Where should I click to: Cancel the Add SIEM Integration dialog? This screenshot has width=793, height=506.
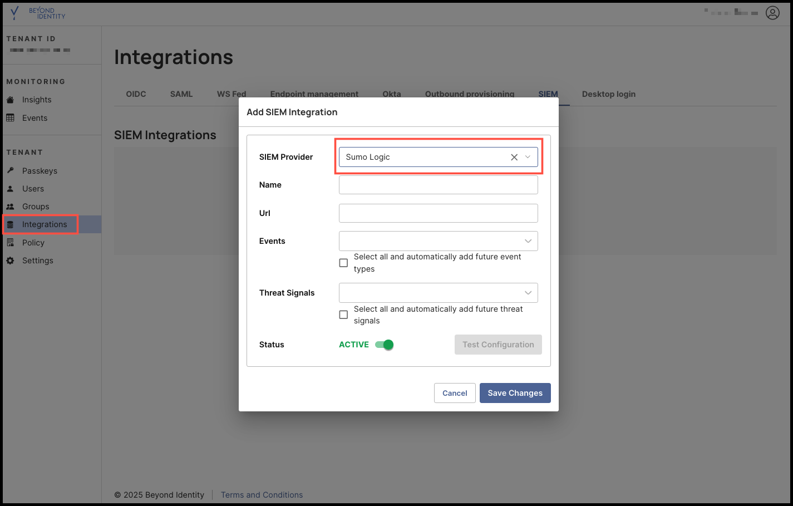click(455, 393)
